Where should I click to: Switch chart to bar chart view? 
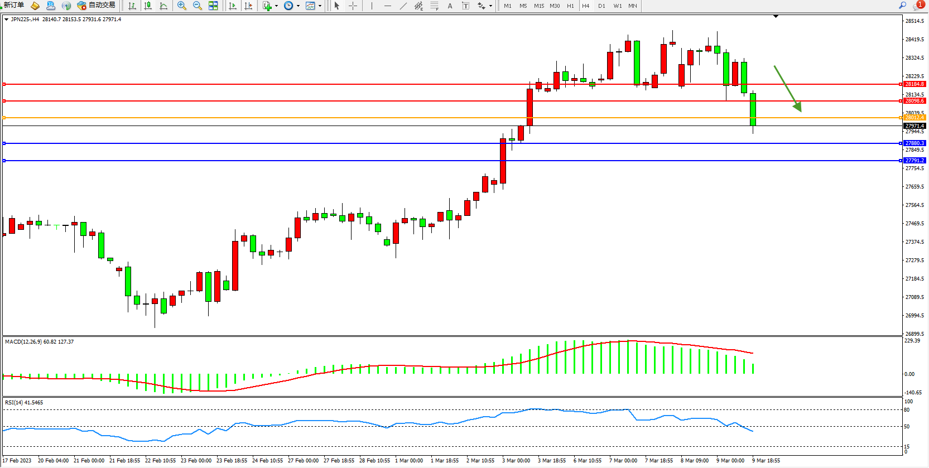point(132,6)
